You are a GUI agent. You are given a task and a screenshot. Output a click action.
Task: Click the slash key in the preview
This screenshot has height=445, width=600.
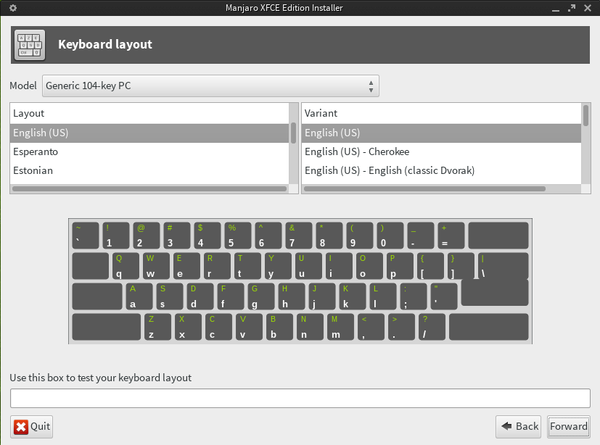[x=432, y=327]
